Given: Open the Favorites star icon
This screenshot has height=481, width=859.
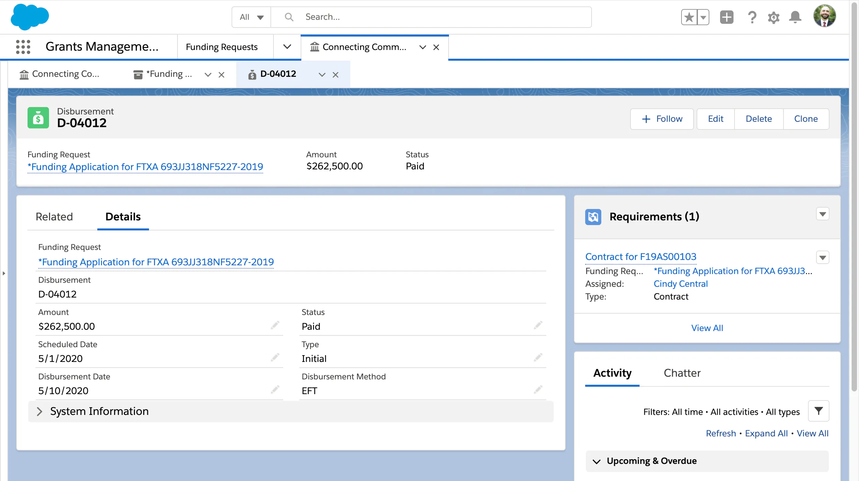Looking at the screenshot, I should [689, 17].
